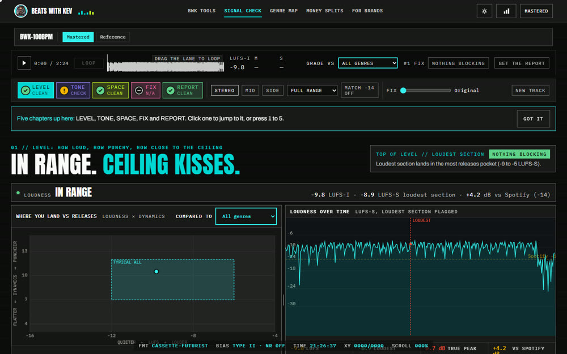Jump to the FIX N/A chapter

[145, 90]
